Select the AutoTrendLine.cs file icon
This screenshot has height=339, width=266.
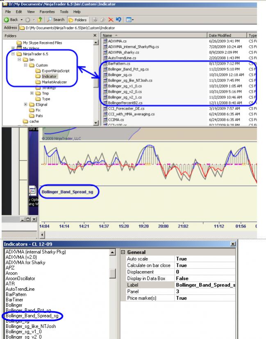pos(105,58)
